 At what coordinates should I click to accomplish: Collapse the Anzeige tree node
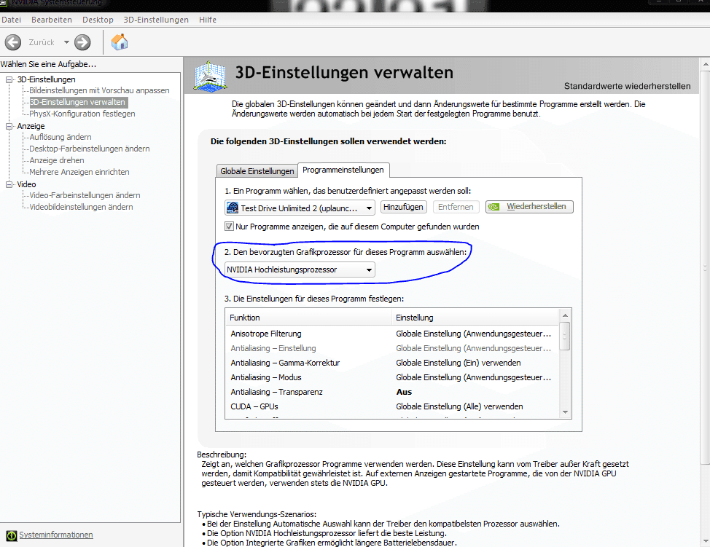click(x=9, y=126)
